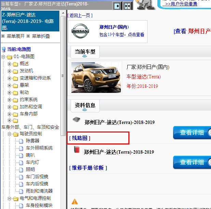Click the 当前车型 section tab

click(x=85, y=52)
